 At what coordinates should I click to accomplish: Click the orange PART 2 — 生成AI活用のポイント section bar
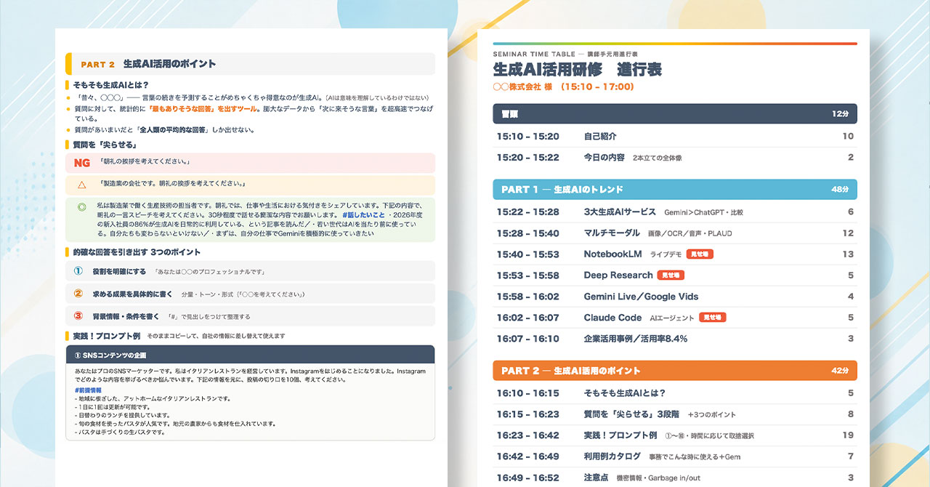675,371
